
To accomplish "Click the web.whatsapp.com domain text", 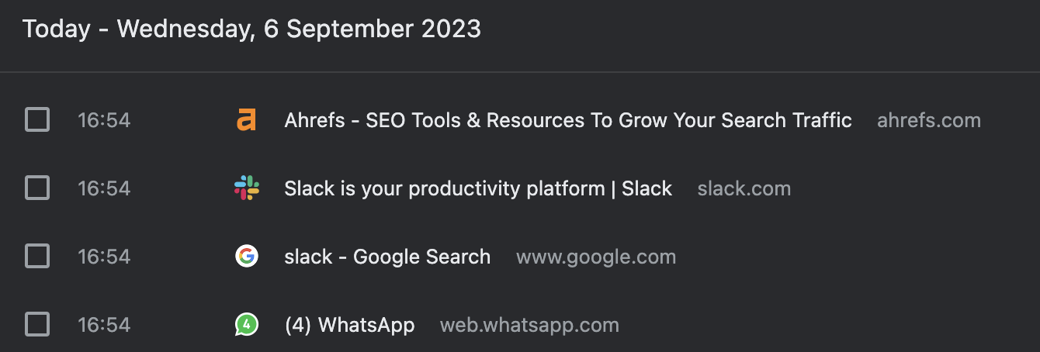I will pyautogui.click(x=529, y=325).
